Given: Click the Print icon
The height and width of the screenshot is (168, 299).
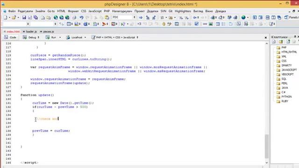Looking at the screenshot, I should tap(74, 18).
